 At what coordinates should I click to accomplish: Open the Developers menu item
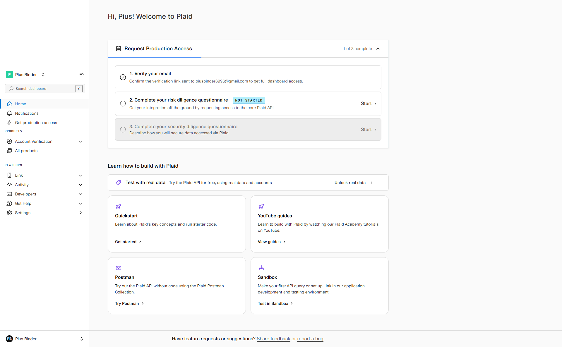click(44, 194)
